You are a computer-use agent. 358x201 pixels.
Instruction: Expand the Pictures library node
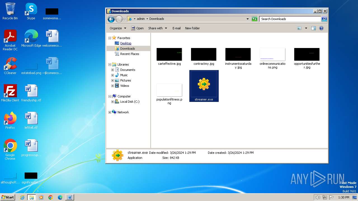click(112, 80)
